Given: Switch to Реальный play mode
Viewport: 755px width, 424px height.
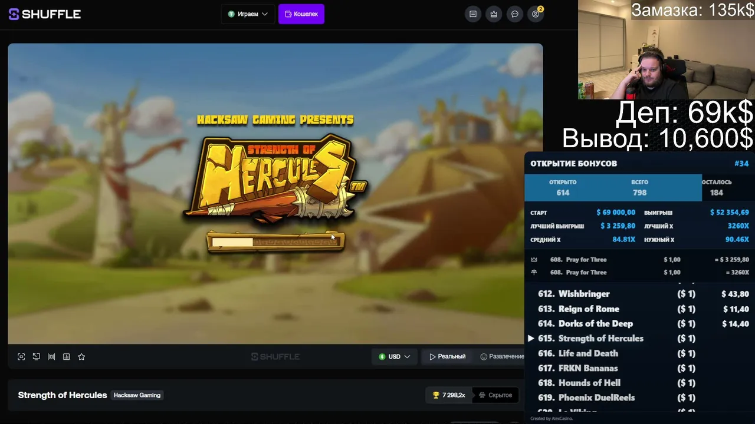Looking at the screenshot, I should tap(448, 357).
